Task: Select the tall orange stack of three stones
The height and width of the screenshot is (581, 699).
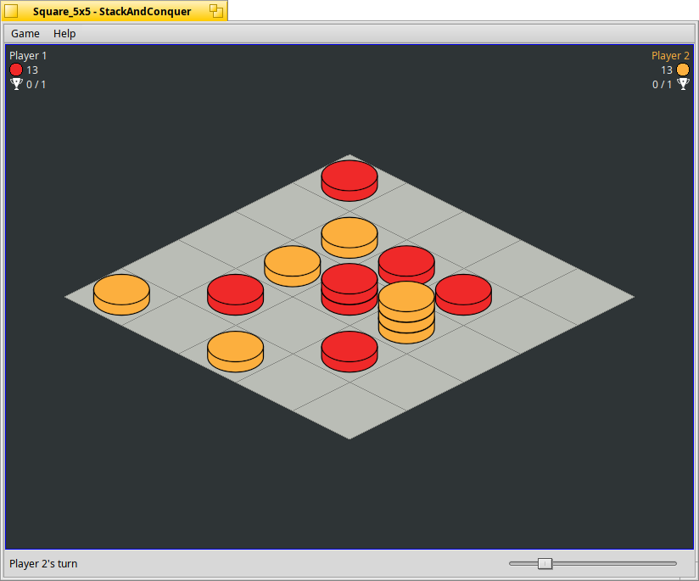Action: 406,312
